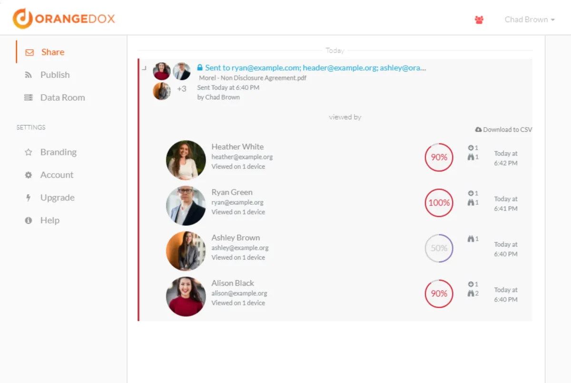Screen dimensions: 571x383
Task: Select the Share envelope icon in sidebar
Action: coord(30,52)
